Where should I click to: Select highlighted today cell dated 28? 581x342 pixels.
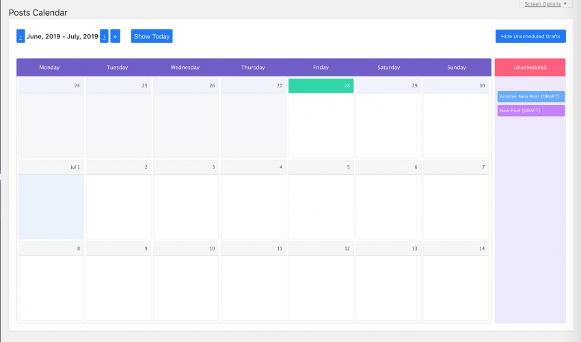point(321,118)
